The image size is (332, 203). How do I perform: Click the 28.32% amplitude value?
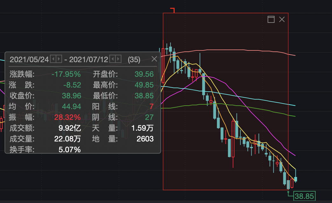67,117
